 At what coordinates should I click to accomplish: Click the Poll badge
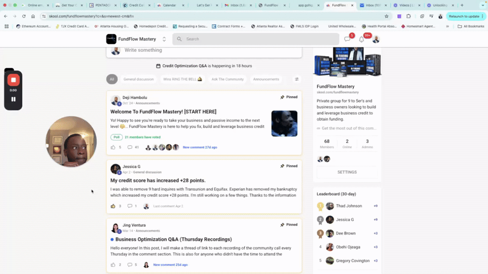[x=116, y=137]
